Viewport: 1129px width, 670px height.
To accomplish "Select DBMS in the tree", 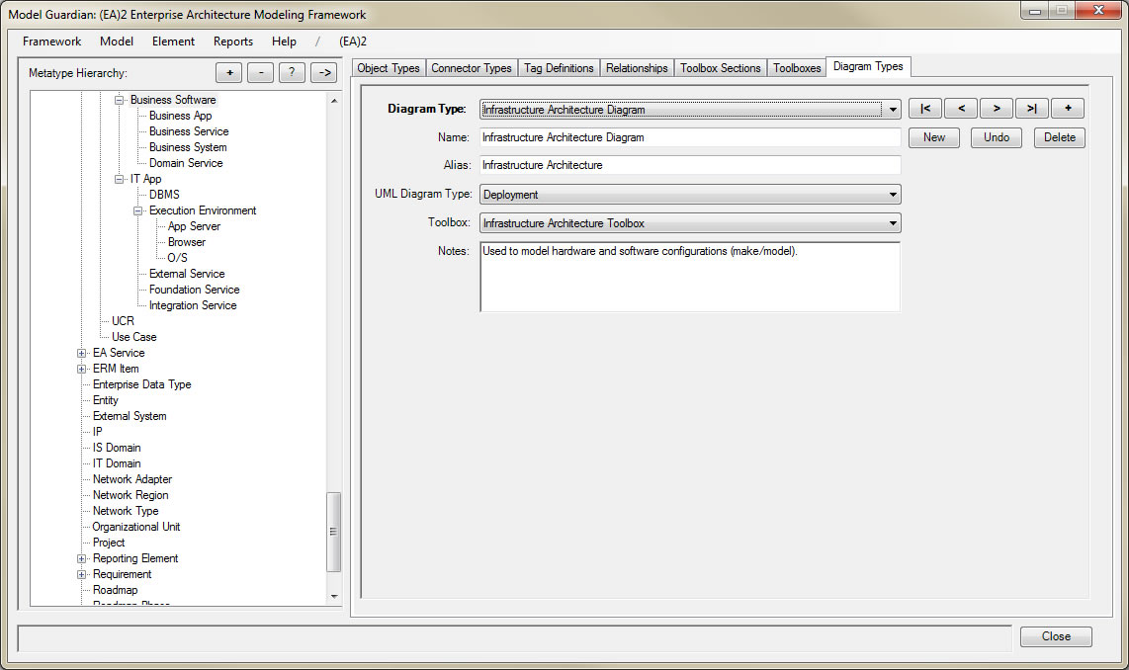I will [x=164, y=195].
